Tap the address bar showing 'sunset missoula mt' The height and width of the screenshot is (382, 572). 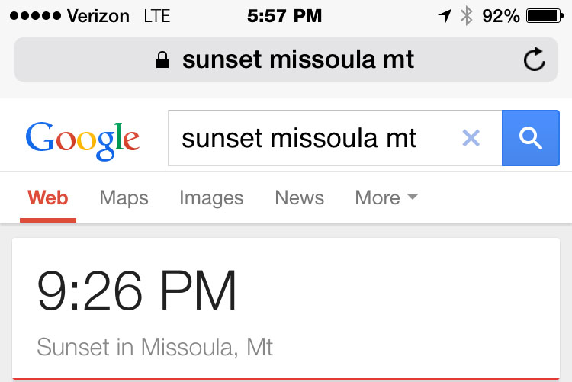click(x=297, y=60)
